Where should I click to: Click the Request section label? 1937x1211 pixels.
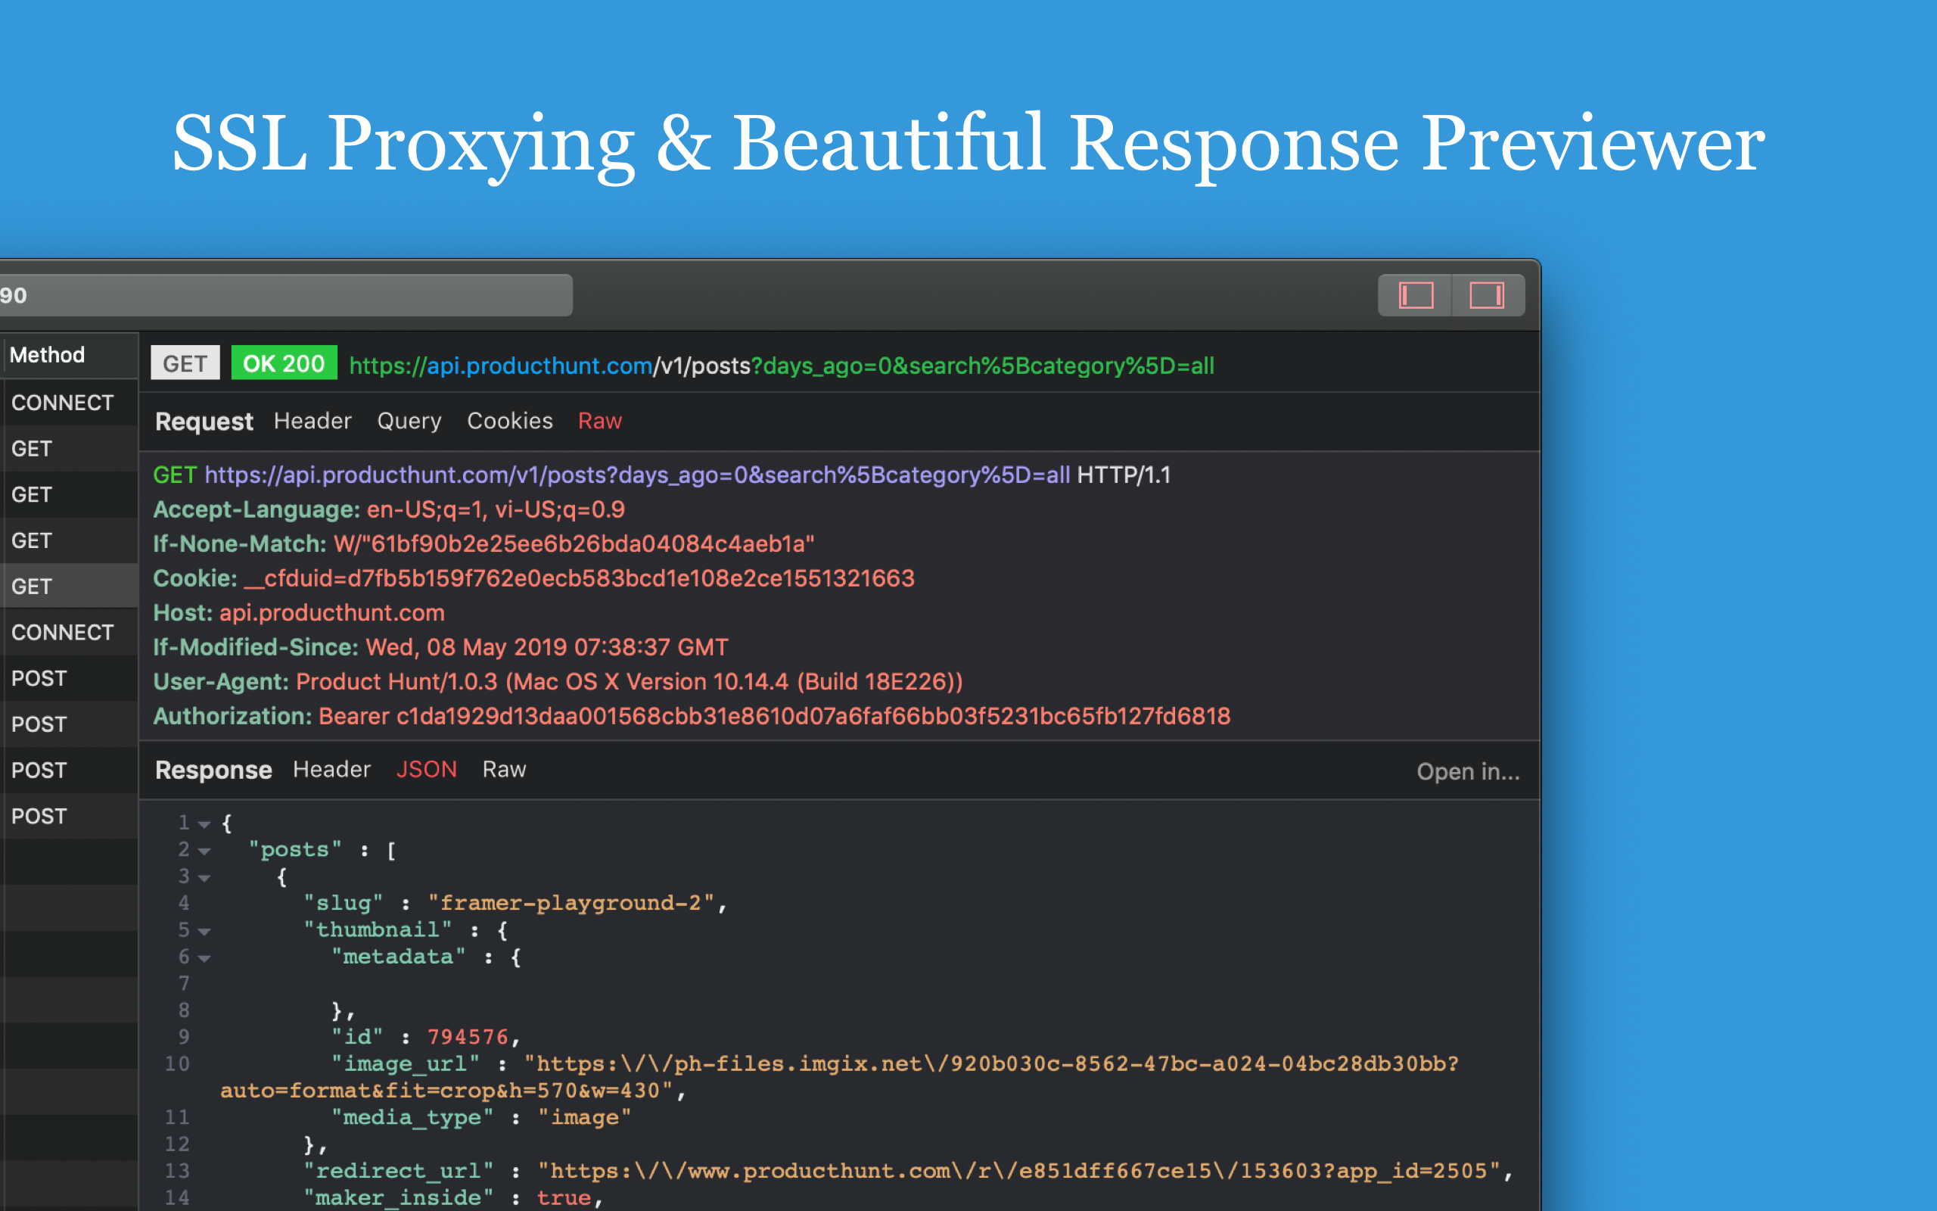[x=204, y=422]
